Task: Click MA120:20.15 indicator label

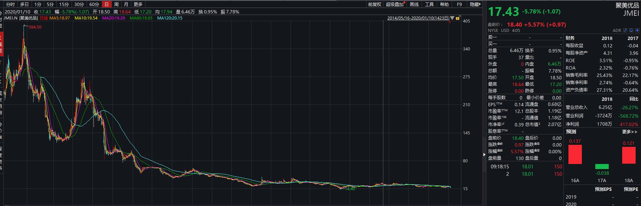Action: pos(170,18)
